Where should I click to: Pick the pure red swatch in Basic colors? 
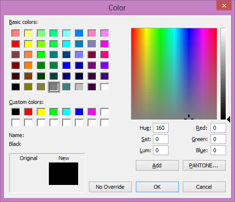click(x=16, y=44)
